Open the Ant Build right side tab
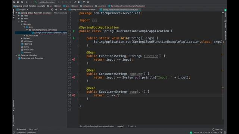 [226, 36]
